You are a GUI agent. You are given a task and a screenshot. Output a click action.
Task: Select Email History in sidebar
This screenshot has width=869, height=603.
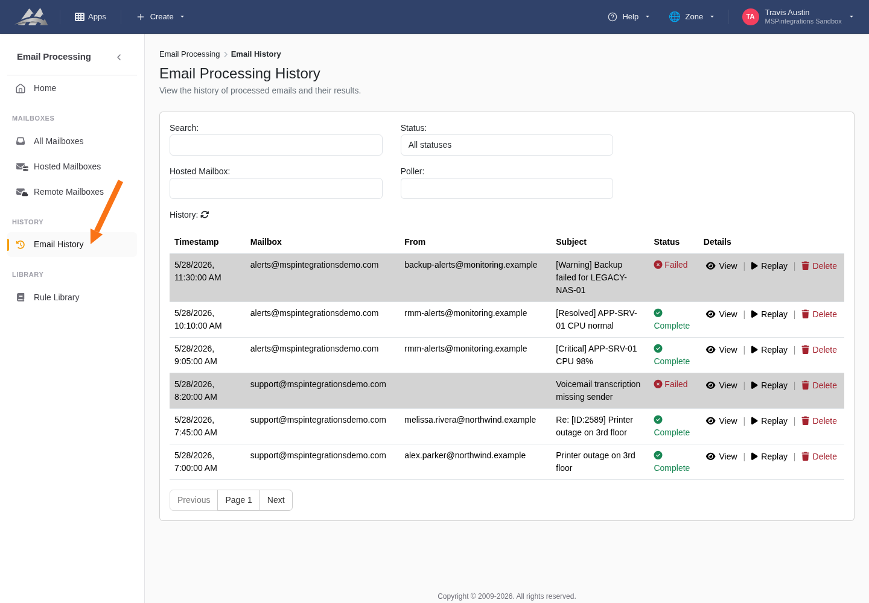click(x=72, y=244)
